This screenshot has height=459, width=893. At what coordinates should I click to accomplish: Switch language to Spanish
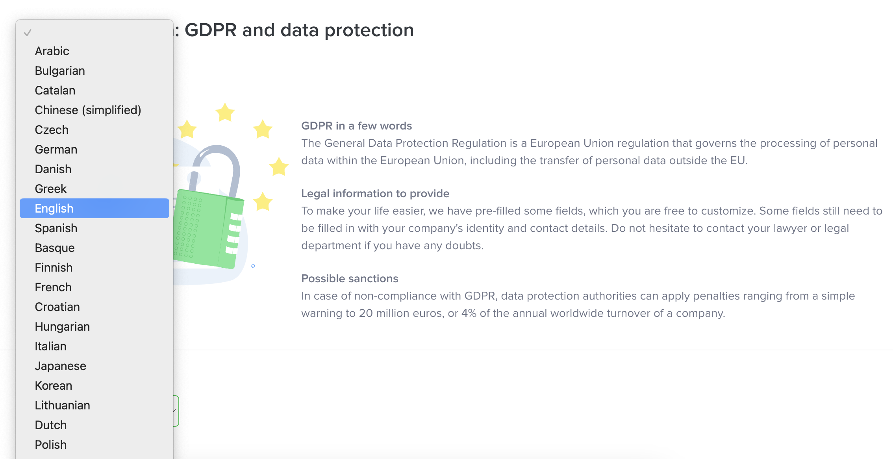tap(56, 228)
